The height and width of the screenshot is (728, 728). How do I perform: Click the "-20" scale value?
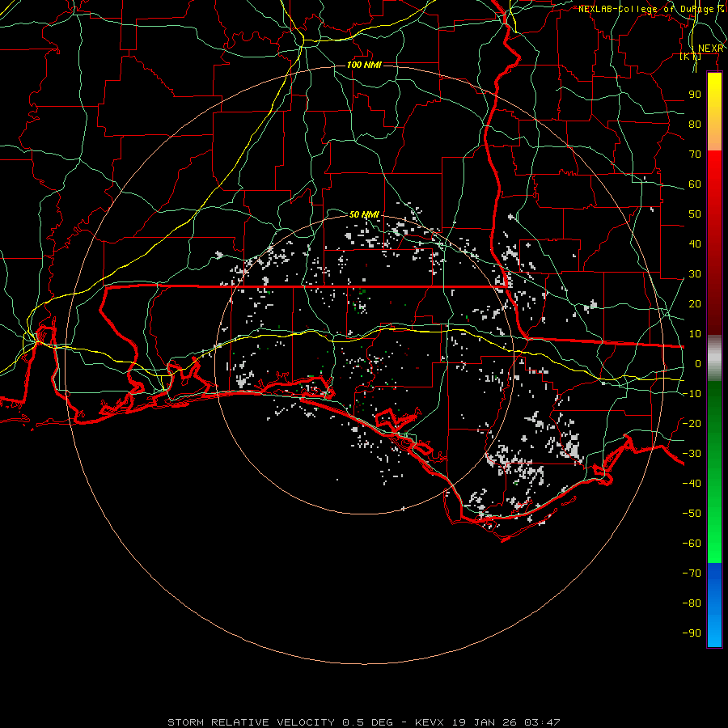[x=692, y=423]
